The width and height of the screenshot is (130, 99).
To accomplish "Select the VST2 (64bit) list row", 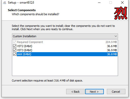I will point(65,46).
